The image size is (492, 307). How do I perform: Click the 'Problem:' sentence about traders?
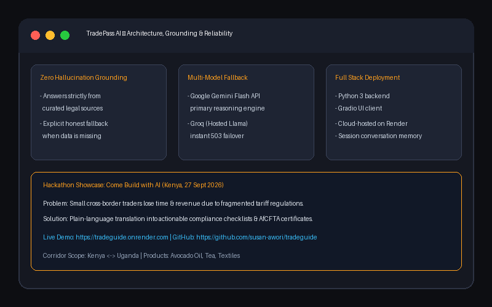tap(173, 204)
